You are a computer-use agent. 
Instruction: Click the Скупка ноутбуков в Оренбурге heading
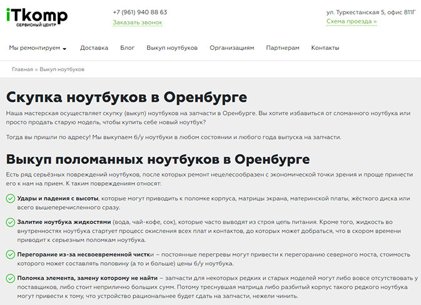click(x=126, y=97)
